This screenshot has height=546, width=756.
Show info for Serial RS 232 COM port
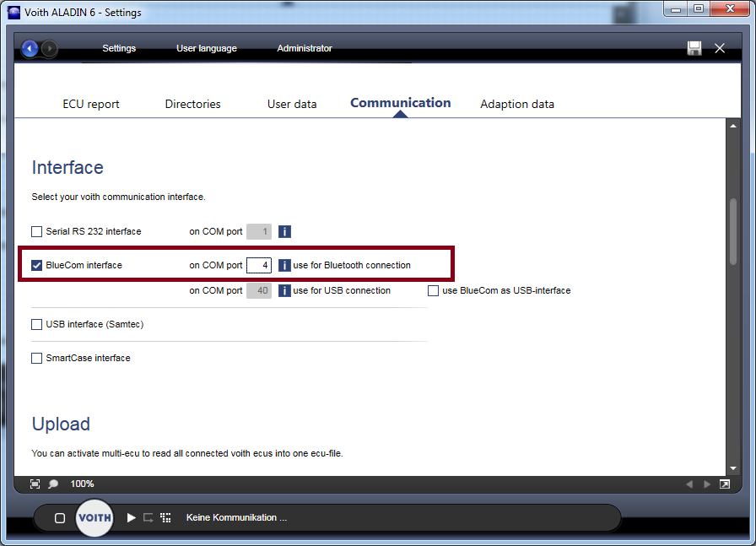coord(284,231)
